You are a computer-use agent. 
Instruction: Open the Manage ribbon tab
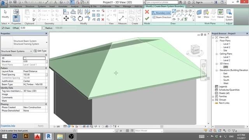tap(127, 6)
